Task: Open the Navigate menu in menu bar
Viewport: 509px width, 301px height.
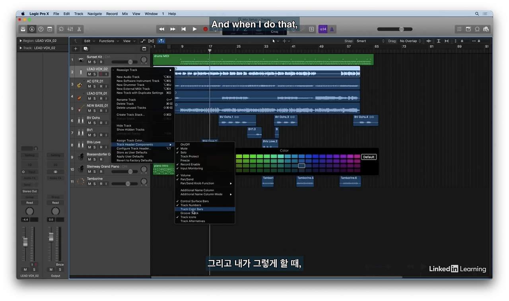Action: (95, 14)
